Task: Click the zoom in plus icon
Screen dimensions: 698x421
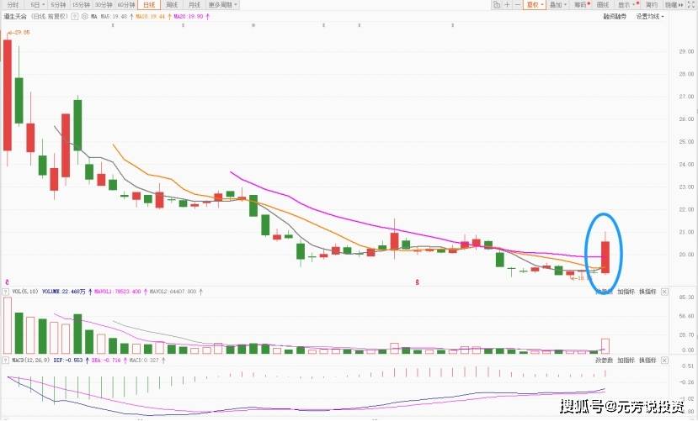Action: 507,5
